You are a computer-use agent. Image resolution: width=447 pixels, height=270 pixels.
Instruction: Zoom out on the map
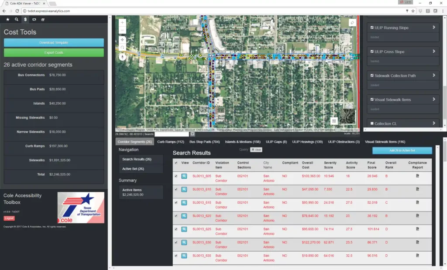point(122,30)
